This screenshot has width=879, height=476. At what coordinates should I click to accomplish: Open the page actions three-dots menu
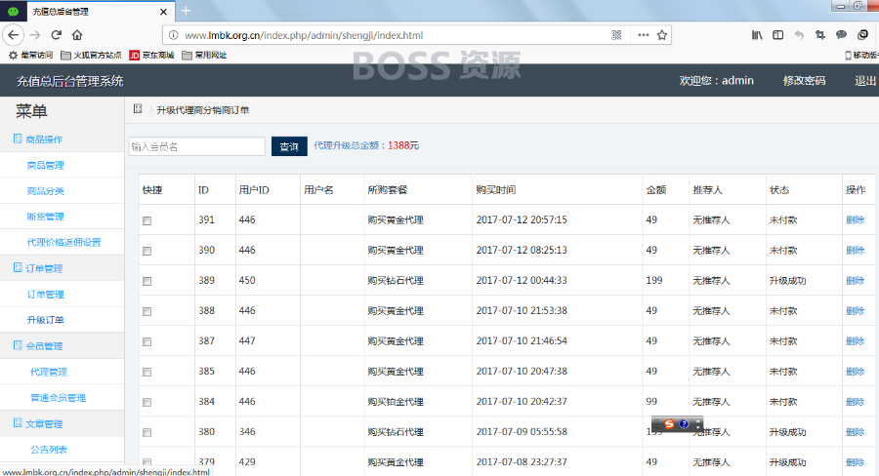point(643,35)
